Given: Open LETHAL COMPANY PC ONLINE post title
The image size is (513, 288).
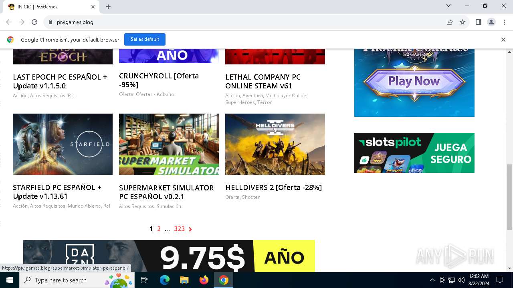Looking at the screenshot, I should tap(263, 81).
